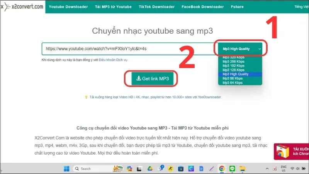Click the red V tray icon
The width and height of the screenshot is (309, 174).
pos(275,169)
